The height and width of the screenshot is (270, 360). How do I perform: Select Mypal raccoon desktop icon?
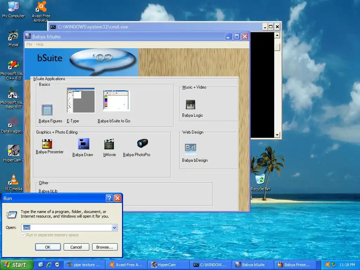pyautogui.click(x=13, y=39)
